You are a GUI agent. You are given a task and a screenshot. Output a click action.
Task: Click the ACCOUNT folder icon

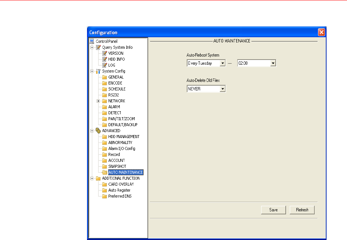(x=105, y=160)
